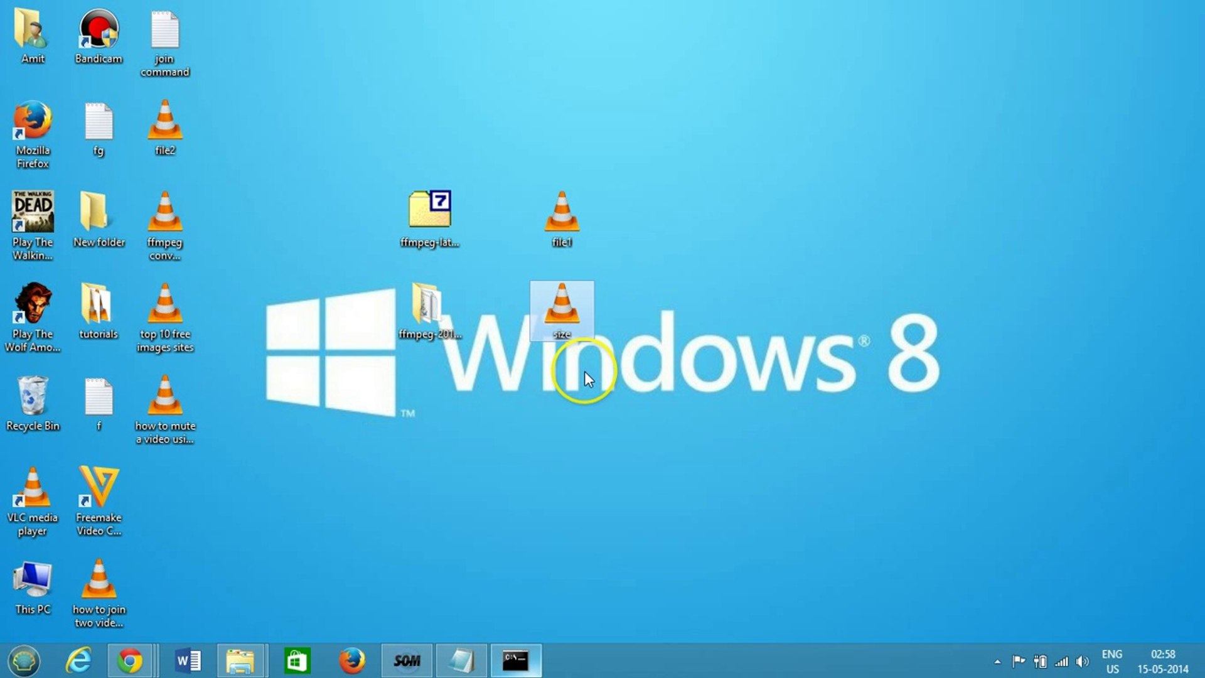Image resolution: width=1205 pixels, height=678 pixels.
Task: Open Windows Store from taskbar
Action: pyautogui.click(x=296, y=661)
